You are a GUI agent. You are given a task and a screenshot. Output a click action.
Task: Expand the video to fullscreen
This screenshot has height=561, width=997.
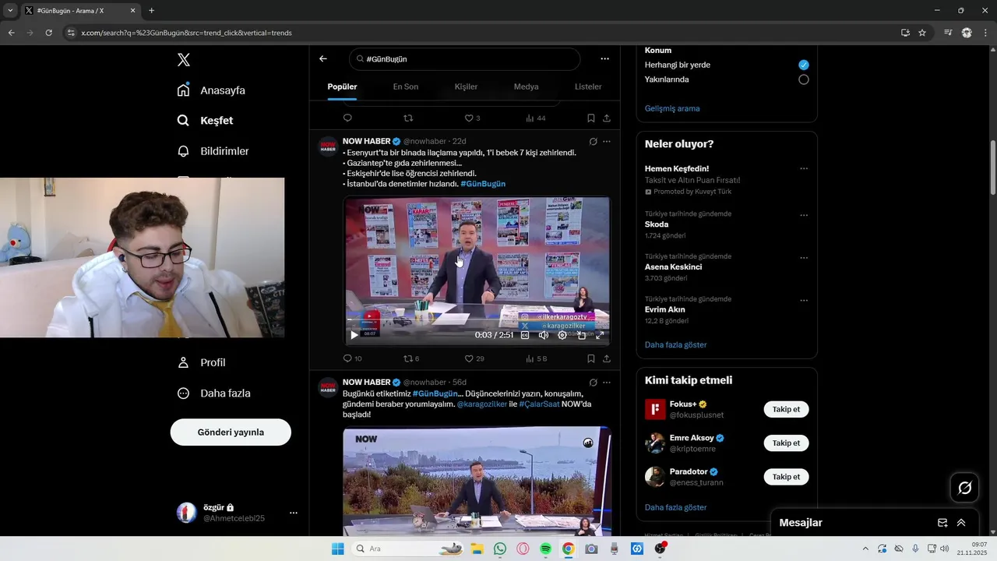600,335
